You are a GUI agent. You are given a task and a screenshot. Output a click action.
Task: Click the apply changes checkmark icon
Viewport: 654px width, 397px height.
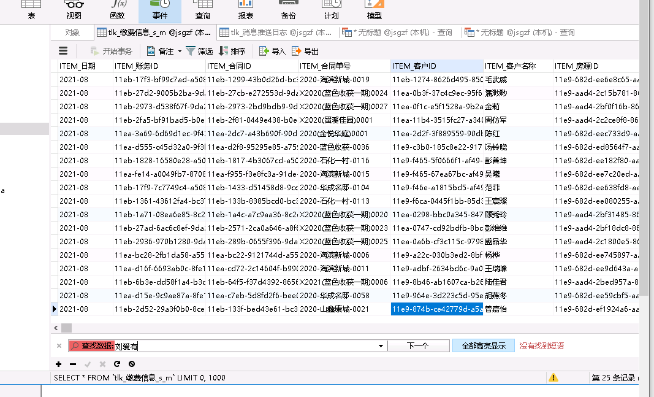pos(88,364)
